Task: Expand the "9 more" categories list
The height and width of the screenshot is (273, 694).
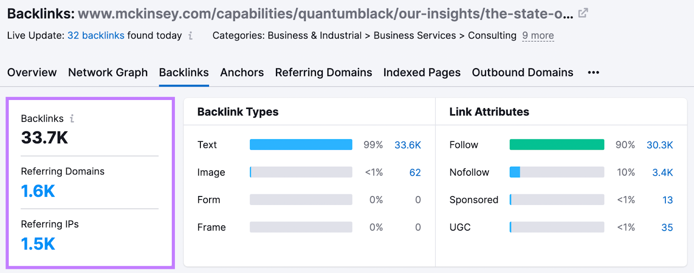Action: (538, 36)
